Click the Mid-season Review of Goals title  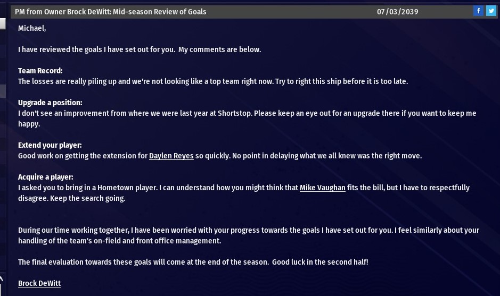[111, 11]
